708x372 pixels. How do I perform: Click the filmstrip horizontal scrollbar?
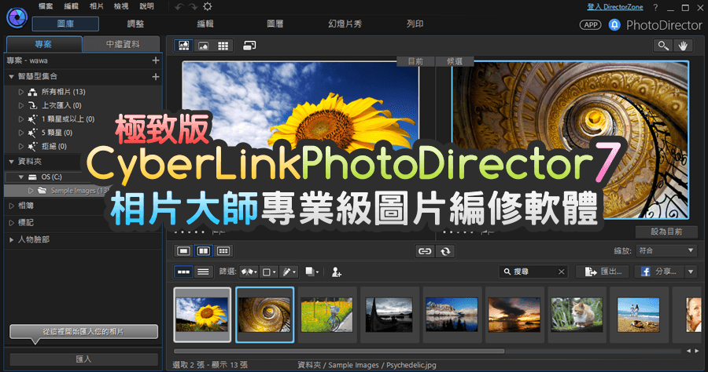pos(339,351)
